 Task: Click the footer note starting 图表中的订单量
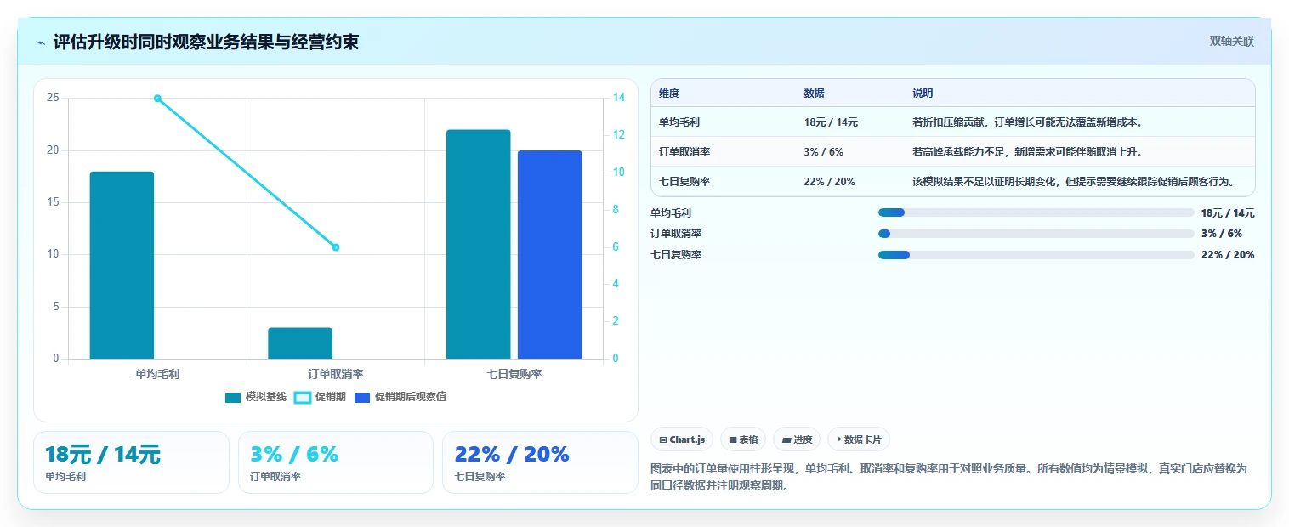click(x=949, y=477)
